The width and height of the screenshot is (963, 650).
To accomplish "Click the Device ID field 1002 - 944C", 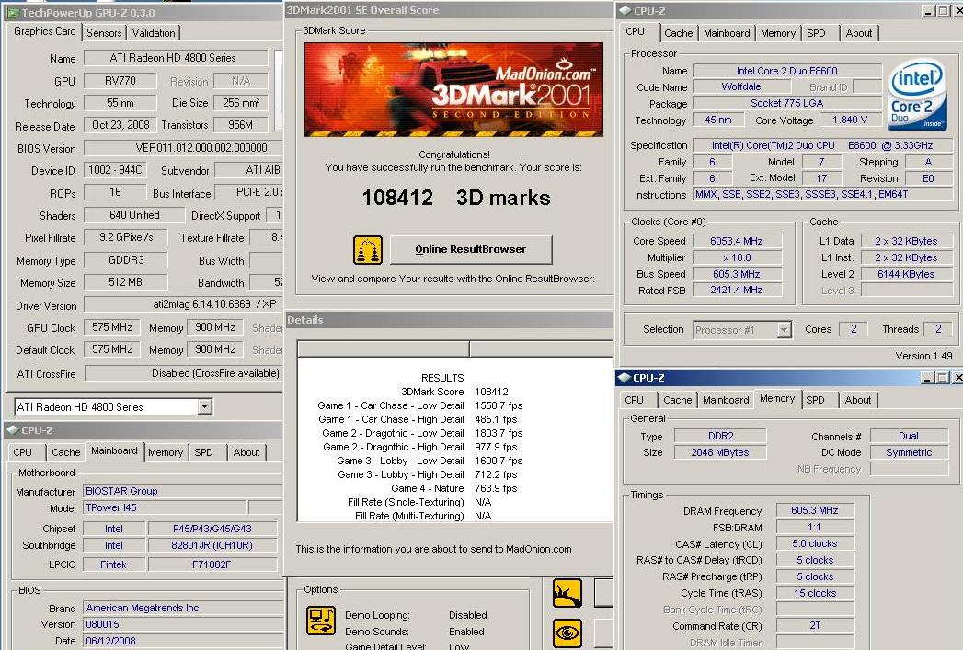I will tap(115, 170).
